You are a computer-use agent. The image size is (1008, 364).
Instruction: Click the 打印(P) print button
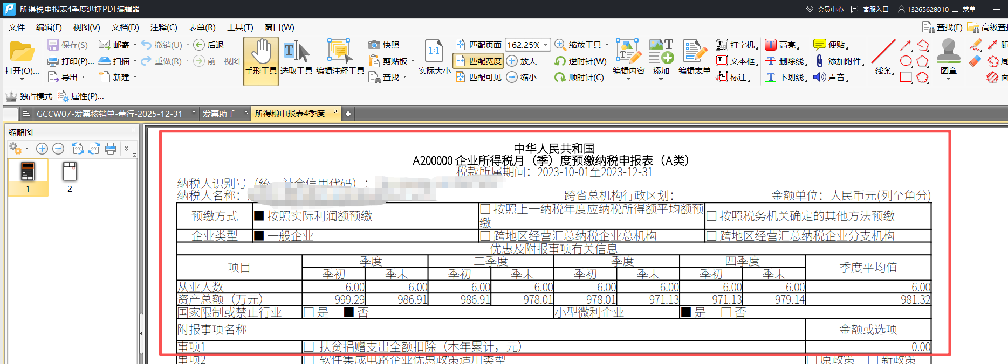(71, 61)
